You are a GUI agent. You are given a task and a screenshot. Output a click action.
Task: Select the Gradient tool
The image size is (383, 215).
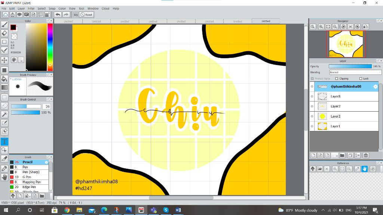coord(4,87)
